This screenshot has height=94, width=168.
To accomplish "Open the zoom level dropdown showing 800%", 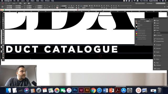I will [15, 3].
